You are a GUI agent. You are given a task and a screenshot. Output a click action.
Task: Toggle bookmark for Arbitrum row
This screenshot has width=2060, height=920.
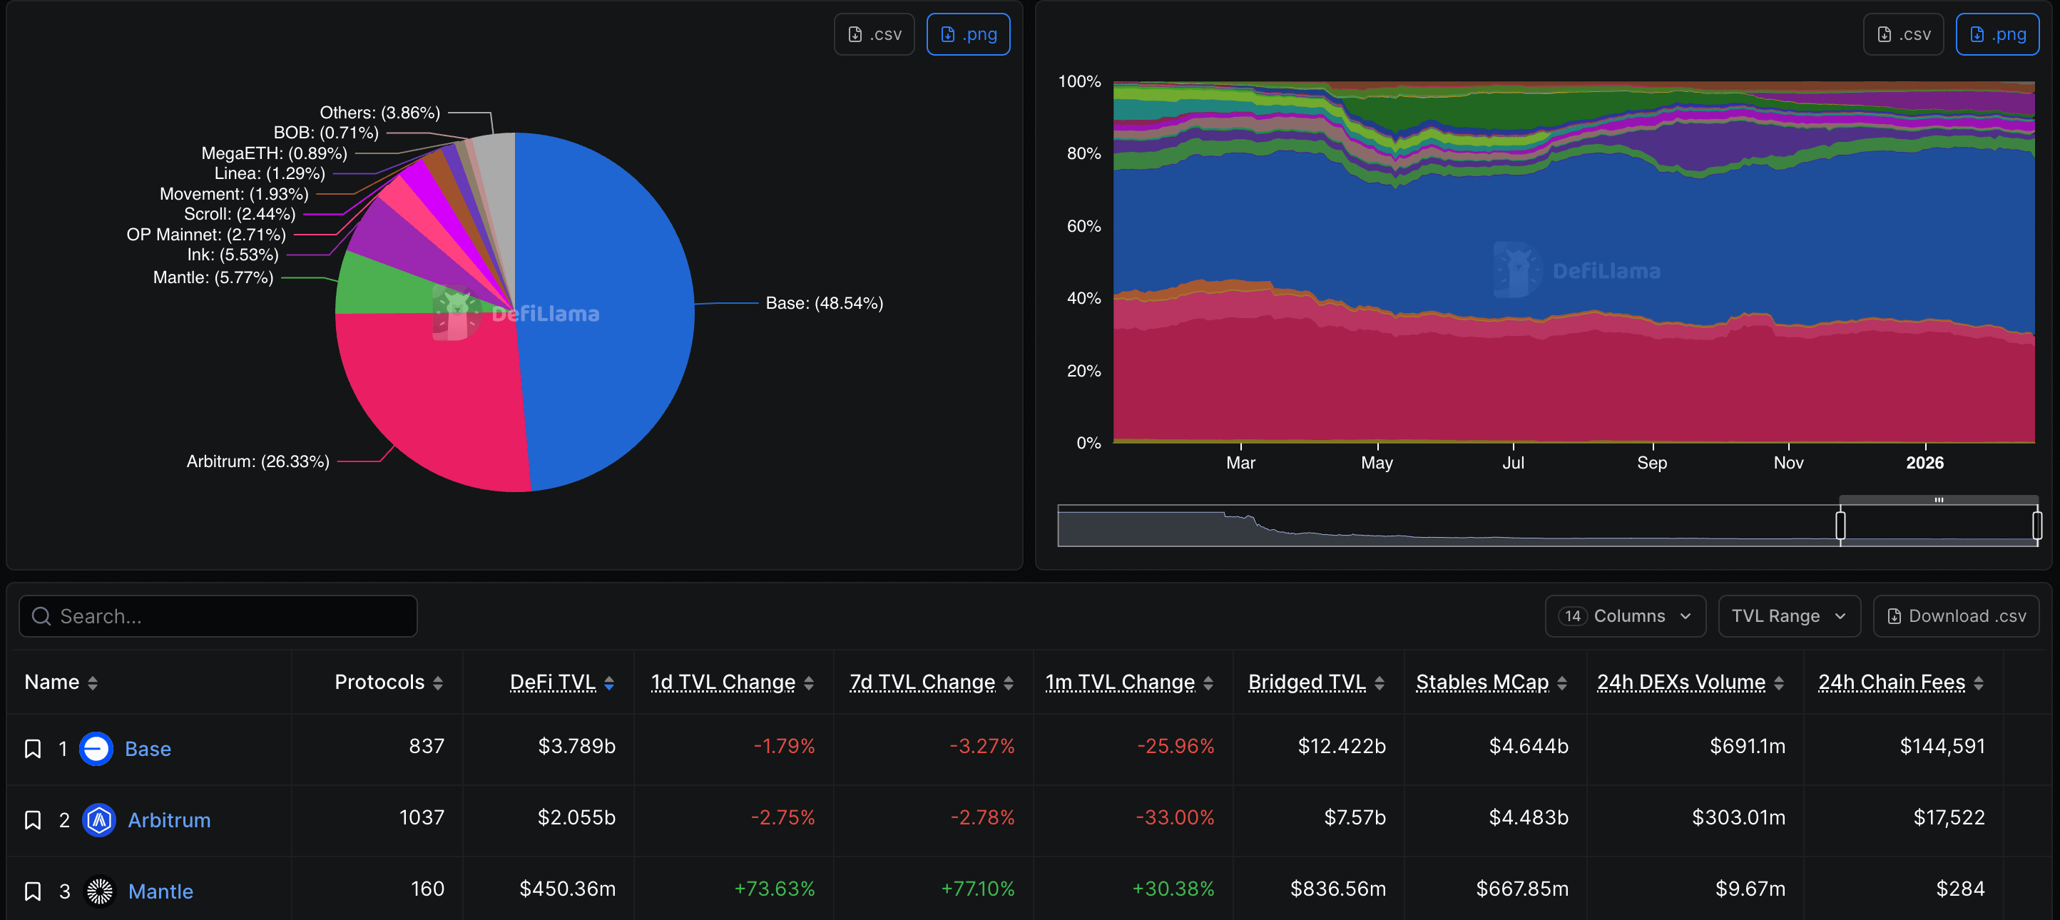[x=33, y=819]
